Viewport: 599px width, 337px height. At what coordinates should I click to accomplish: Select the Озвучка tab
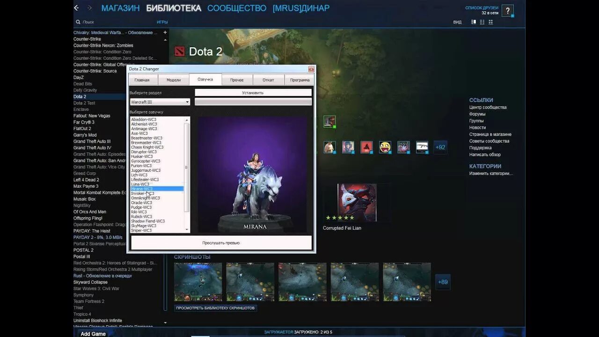coord(205,79)
